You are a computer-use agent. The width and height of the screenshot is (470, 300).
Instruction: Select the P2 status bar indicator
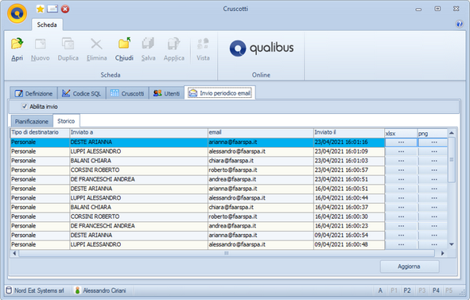coord(406,290)
